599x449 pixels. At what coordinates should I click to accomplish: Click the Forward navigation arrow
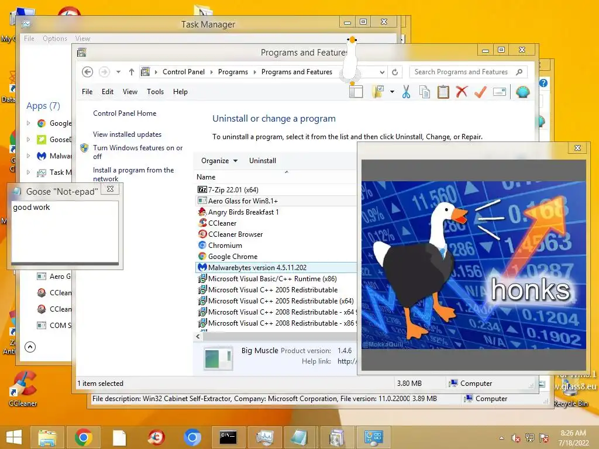104,72
